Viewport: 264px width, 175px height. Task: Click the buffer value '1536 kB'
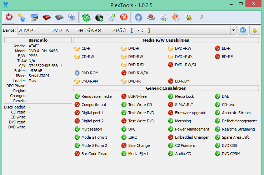pyautogui.click(x=35, y=71)
